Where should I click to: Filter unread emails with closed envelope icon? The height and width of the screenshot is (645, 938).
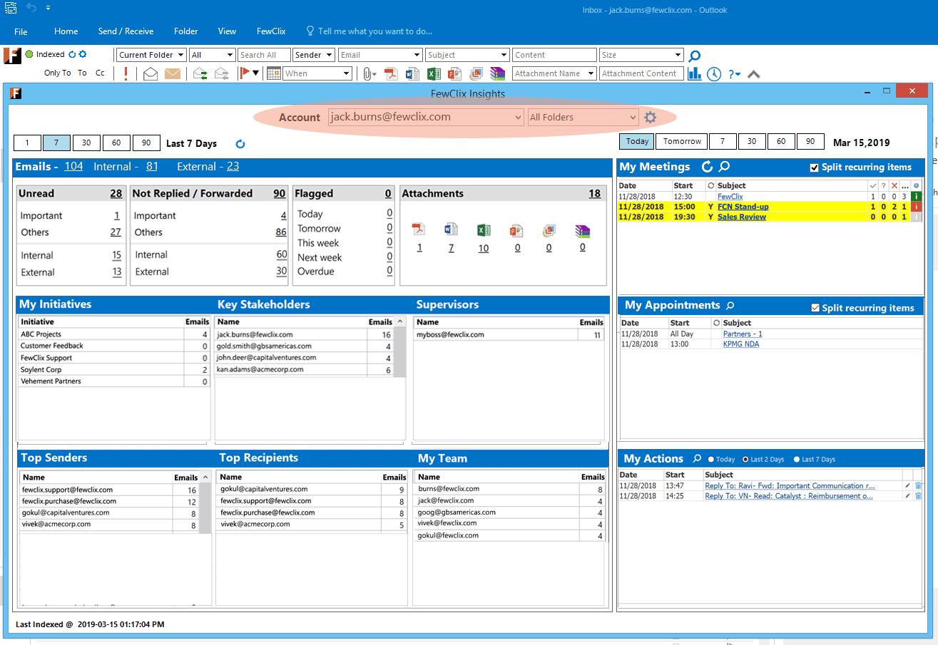(x=173, y=73)
